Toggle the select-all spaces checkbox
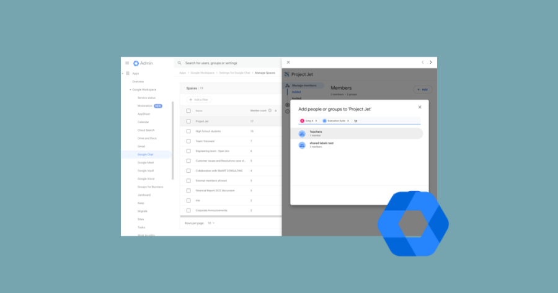558x293 pixels. (x=188, y=111)
